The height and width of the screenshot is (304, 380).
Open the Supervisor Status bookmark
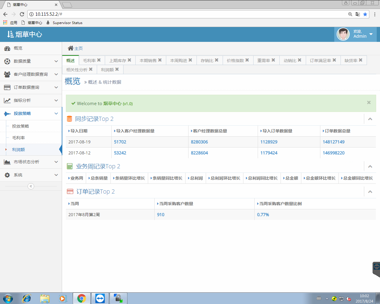pyautogui.click(x=67, y=23)
